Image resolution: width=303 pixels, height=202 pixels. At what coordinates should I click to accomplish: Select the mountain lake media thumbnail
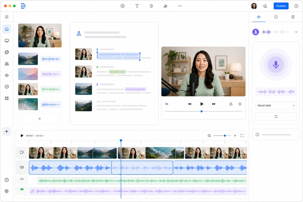click(x=28, y=59)
